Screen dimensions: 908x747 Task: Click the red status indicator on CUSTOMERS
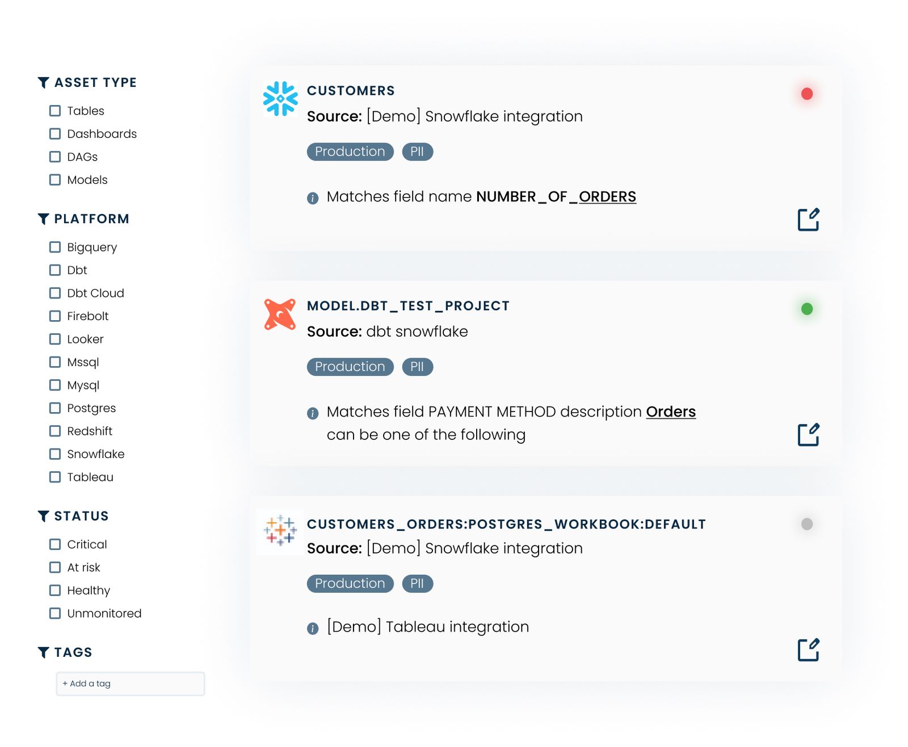point(806,94)
